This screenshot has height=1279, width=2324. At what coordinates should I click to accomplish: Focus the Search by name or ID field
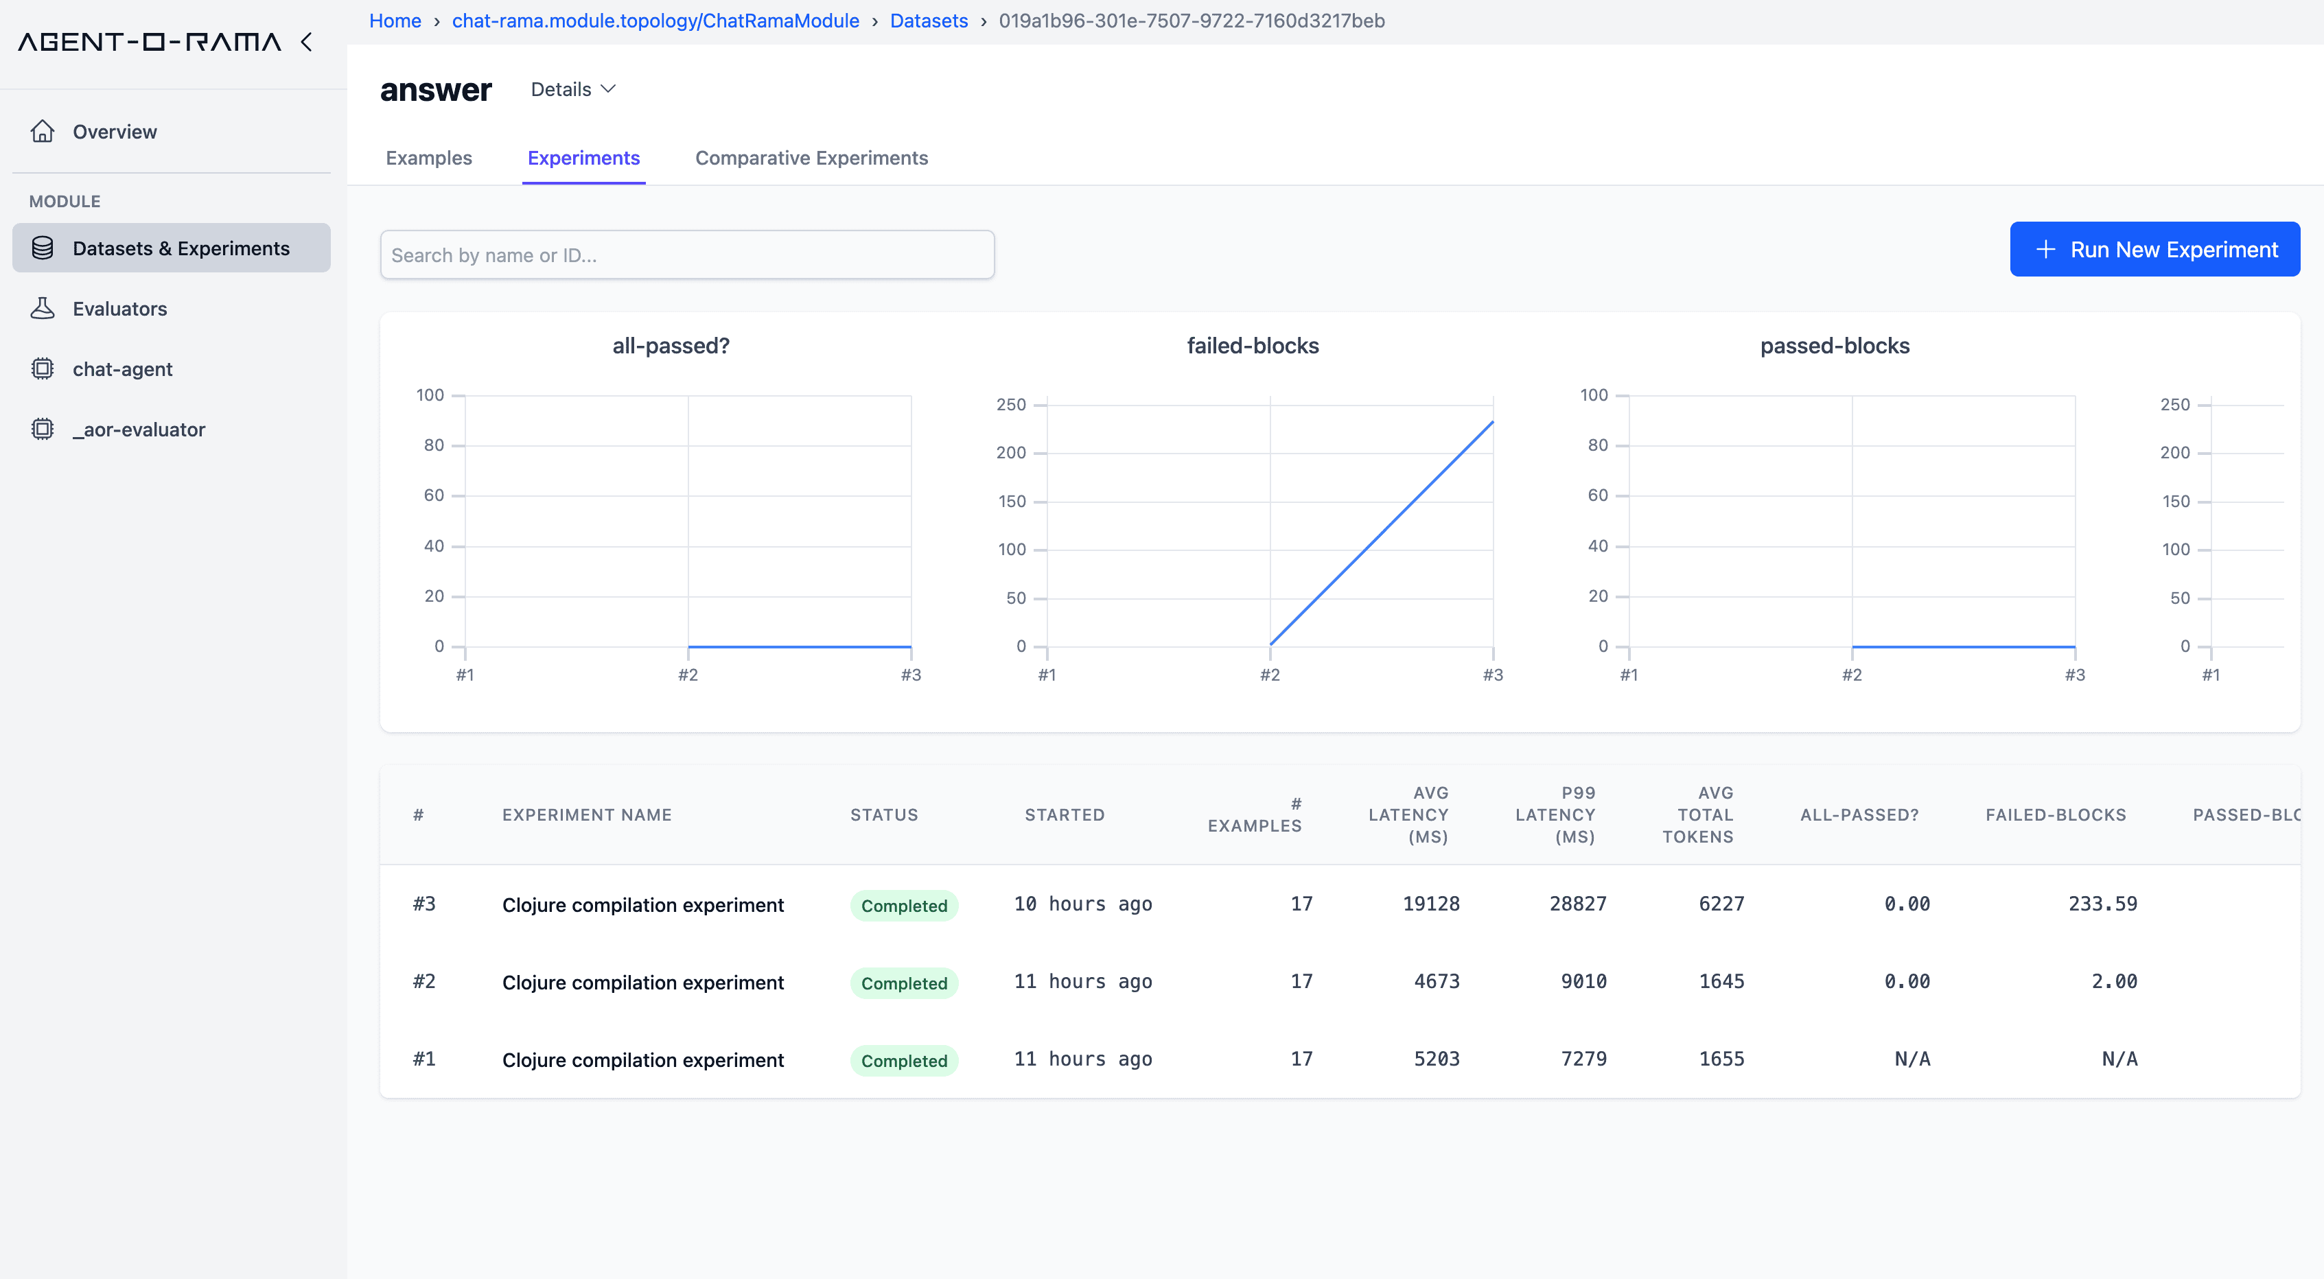pyautogui.click(x=686, y=255)
